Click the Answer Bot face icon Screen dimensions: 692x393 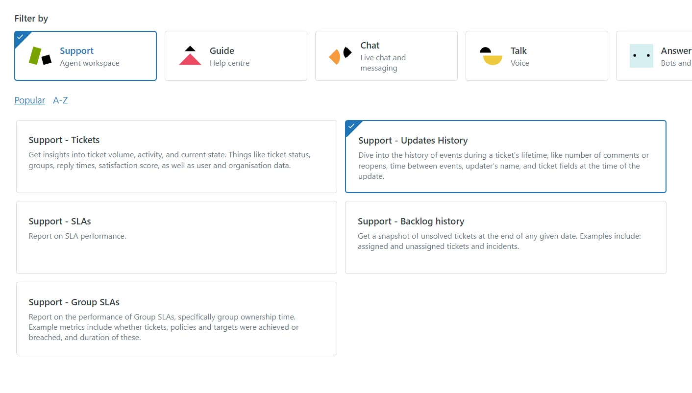click(x=642, y=56)
